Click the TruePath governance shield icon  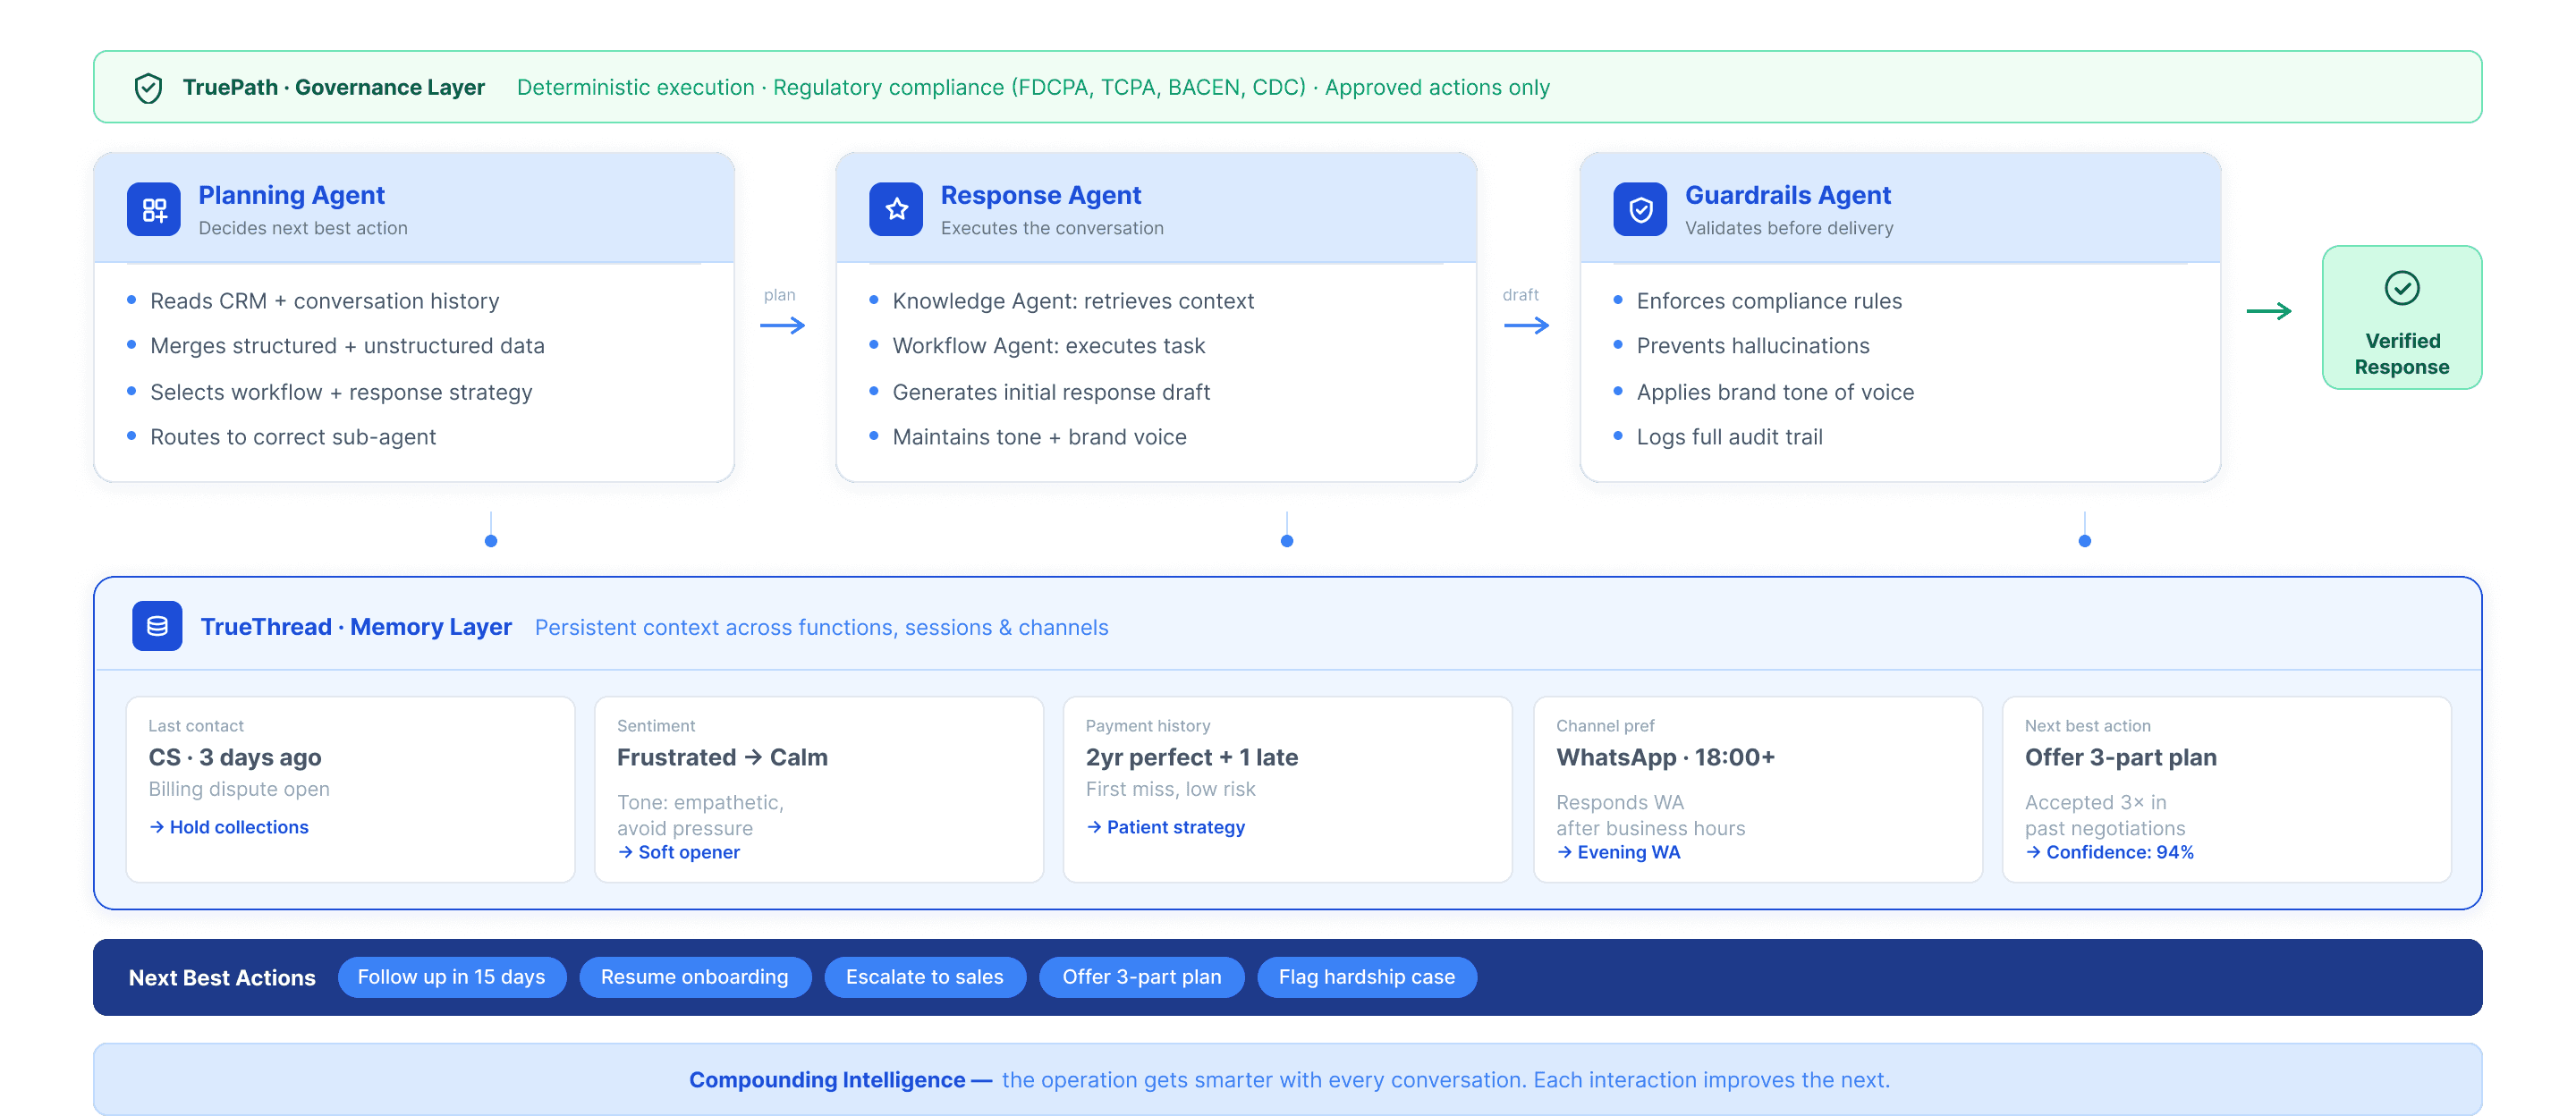click(148, 88)
